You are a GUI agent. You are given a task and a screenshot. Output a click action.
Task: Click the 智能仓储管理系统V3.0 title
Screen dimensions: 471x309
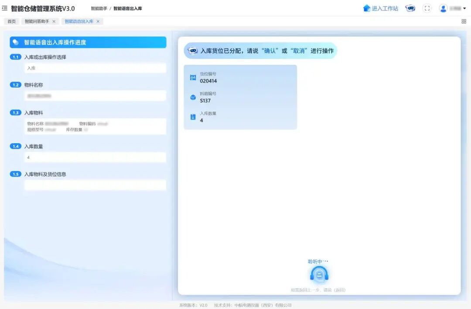point(43,8)
